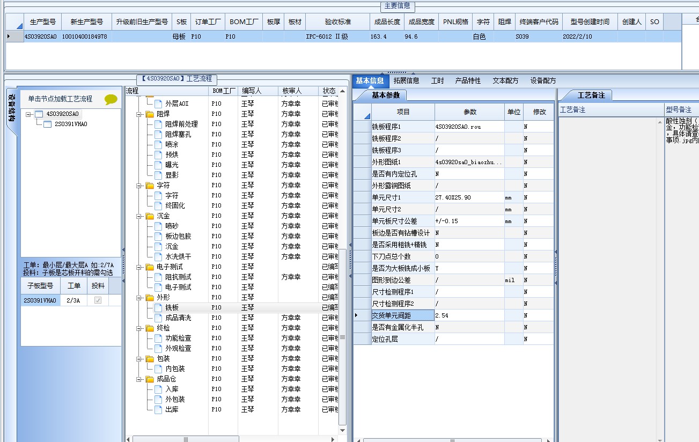
Task: Select the 基本参数 sub-tab
Action: [x=385, y=95]
